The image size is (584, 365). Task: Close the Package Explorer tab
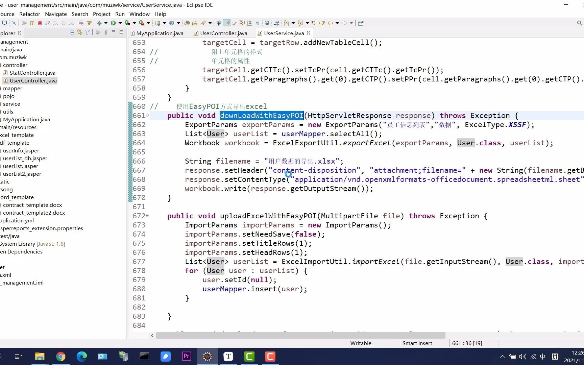(x=20, y=33)
